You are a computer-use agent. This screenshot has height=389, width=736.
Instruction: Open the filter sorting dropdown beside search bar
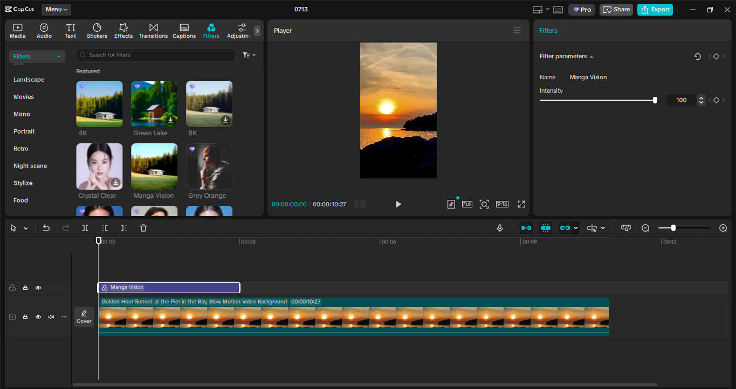click(x=249, y=54)
